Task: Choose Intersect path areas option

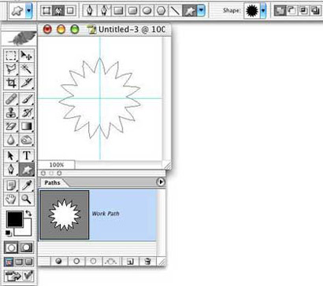Action: pyautogui.click(x=303, y=10)
